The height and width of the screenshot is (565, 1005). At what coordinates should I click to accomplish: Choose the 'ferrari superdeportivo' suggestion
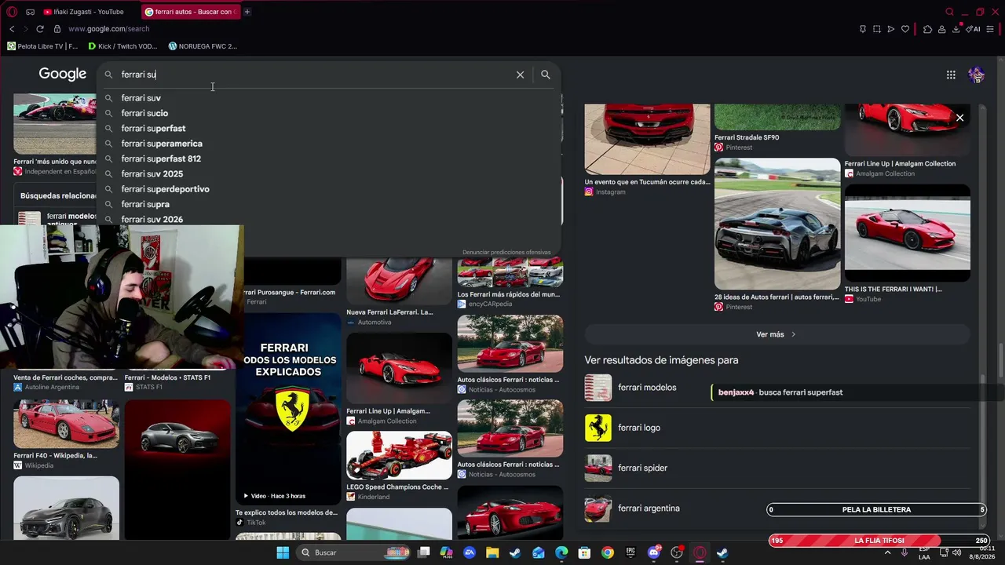[328, 189]
